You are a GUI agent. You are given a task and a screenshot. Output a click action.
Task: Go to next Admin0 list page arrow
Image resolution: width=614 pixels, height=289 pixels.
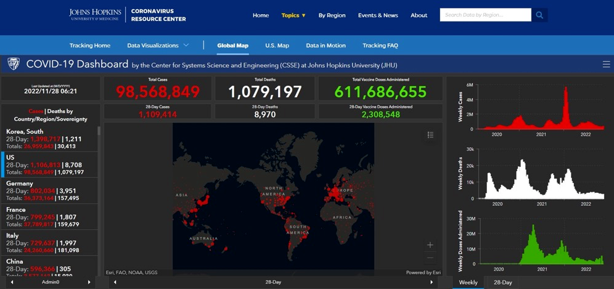point(89,282)
